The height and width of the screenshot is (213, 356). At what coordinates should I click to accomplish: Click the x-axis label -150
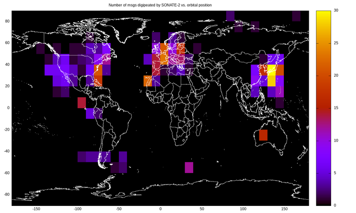pyautogui.click(x=36, y=209)
